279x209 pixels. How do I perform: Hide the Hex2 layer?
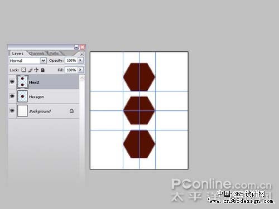[x=12, y=81]
